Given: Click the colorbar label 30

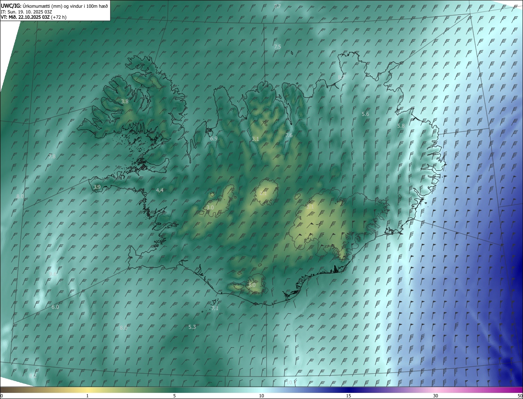Looking at the screenshot, I should [436, 396].
